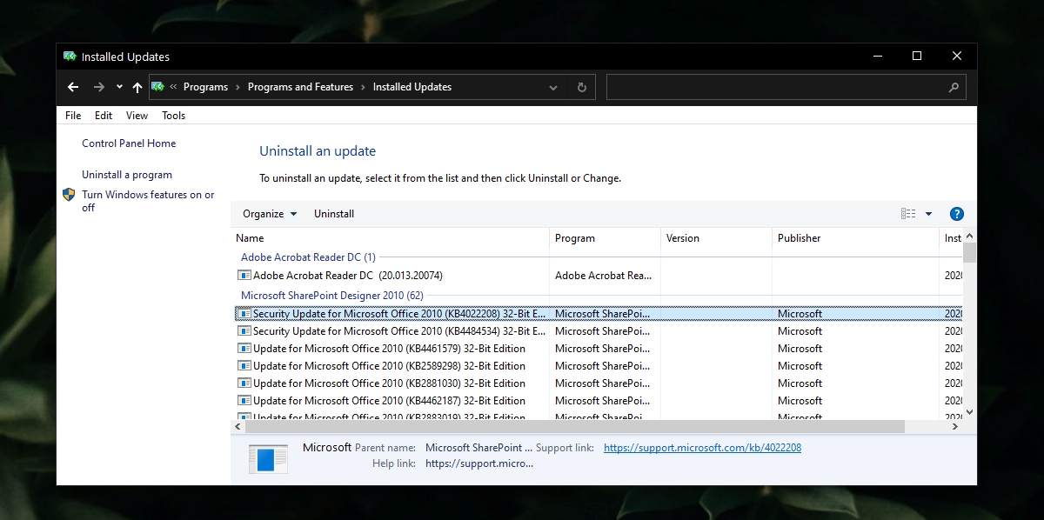
Task: Sort by Version column header
Action: 716,238
